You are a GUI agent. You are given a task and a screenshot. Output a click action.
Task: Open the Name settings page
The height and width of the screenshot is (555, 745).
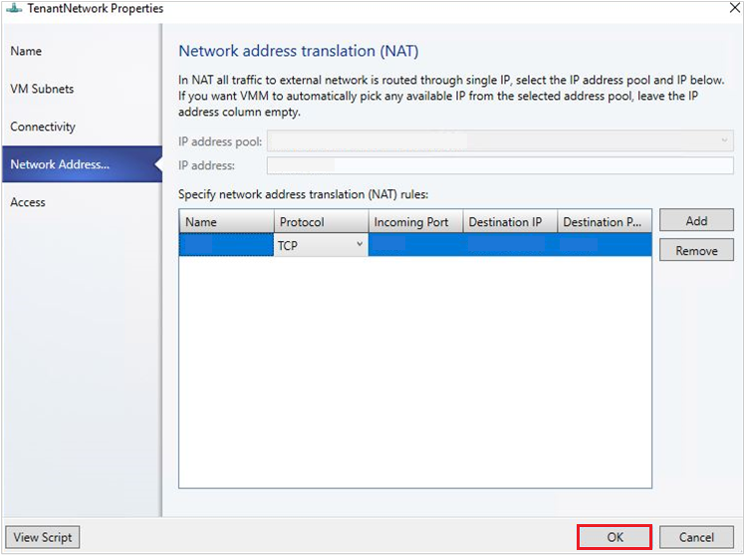point(26,51)
